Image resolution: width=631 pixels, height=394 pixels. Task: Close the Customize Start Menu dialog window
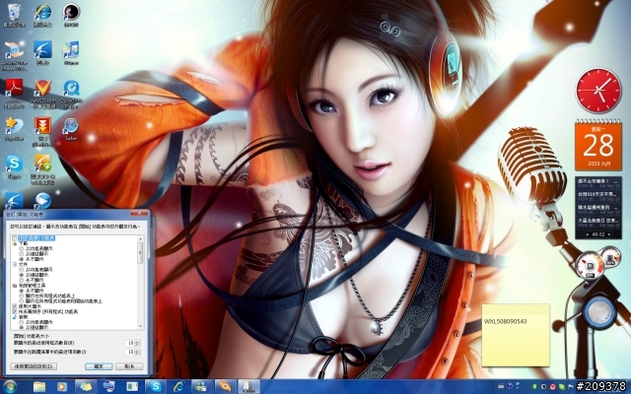pos(139,213)
